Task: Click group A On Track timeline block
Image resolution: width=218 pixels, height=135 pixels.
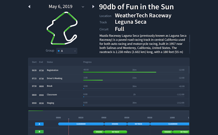Action: tap(139, 124)
